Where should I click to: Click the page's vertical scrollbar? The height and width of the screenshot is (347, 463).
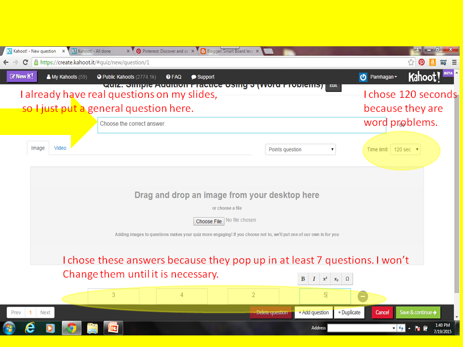tap(457, 195)
